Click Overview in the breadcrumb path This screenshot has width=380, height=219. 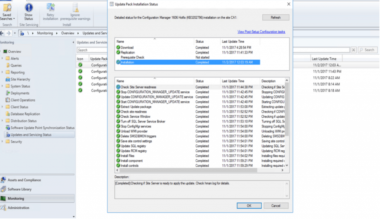pos(68,33)
